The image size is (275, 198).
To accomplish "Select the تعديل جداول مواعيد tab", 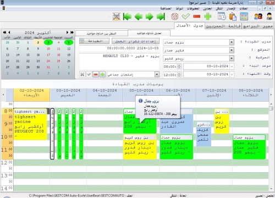I will pos(149,33).
